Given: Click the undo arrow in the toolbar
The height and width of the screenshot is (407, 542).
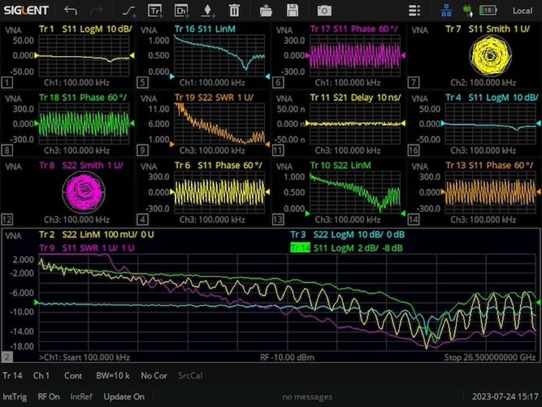Looking at the screenshot, I should tap(70, 10).
